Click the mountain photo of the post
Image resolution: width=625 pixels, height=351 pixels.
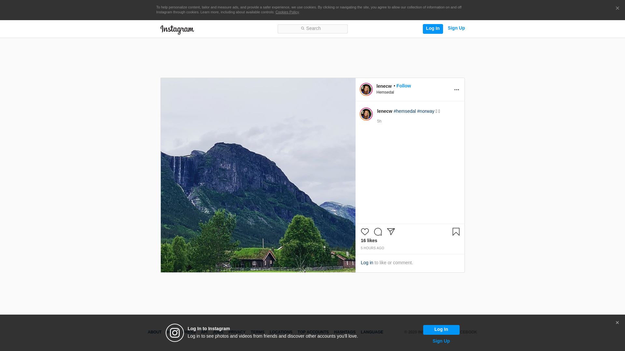(x=258, y=175)
